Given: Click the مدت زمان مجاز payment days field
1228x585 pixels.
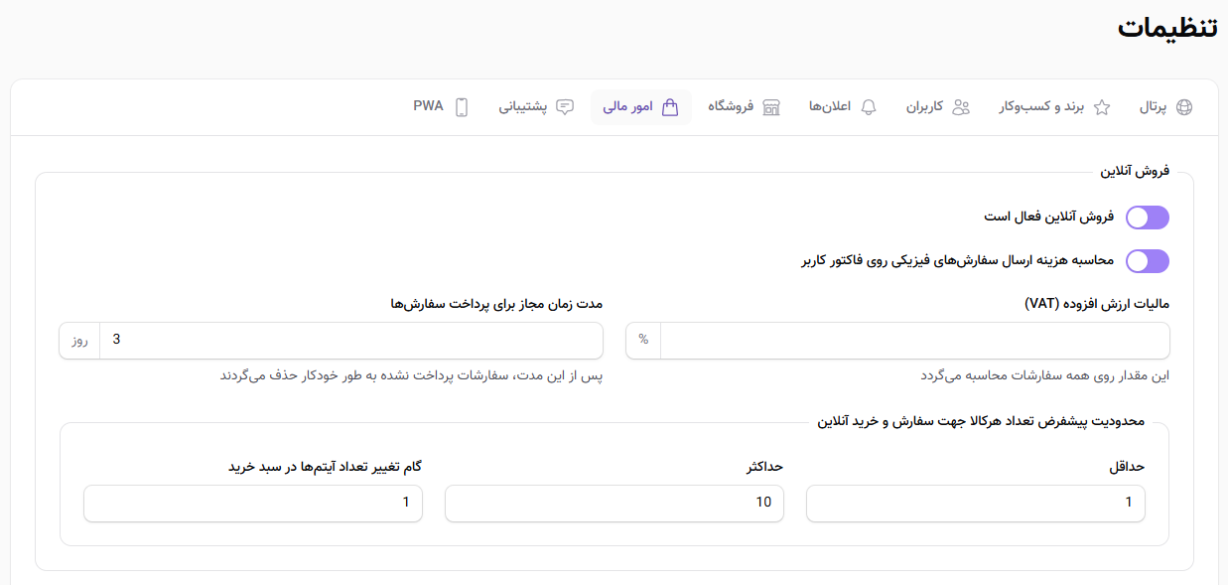Looking at the screenshot, I should point(351,340).
